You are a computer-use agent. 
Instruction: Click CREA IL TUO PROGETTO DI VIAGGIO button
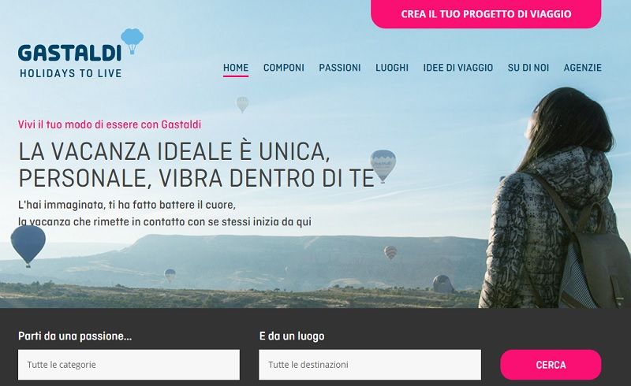pos(486,14)
